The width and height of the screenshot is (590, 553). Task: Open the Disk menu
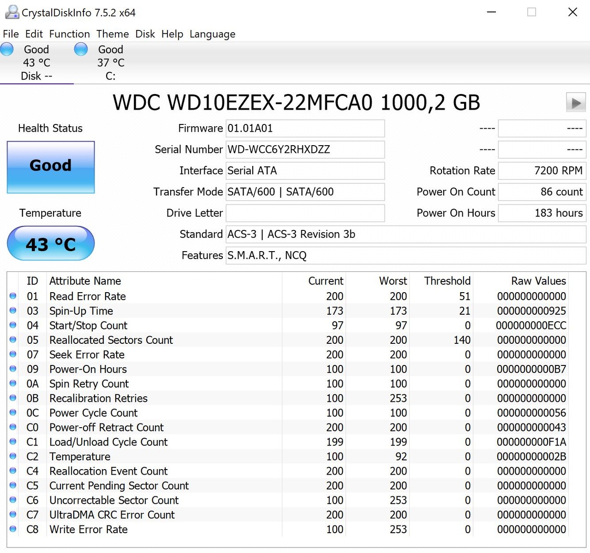145,34
